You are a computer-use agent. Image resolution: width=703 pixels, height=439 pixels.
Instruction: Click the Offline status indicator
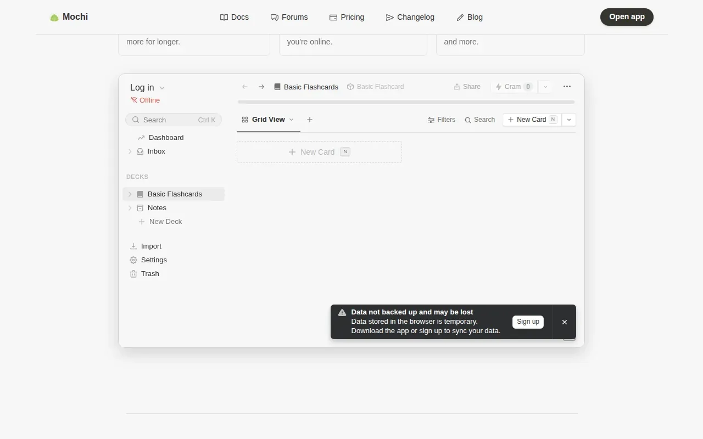click(x=145, y=100)
